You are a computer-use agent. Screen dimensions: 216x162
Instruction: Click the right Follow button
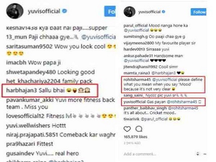click(198, 12)
